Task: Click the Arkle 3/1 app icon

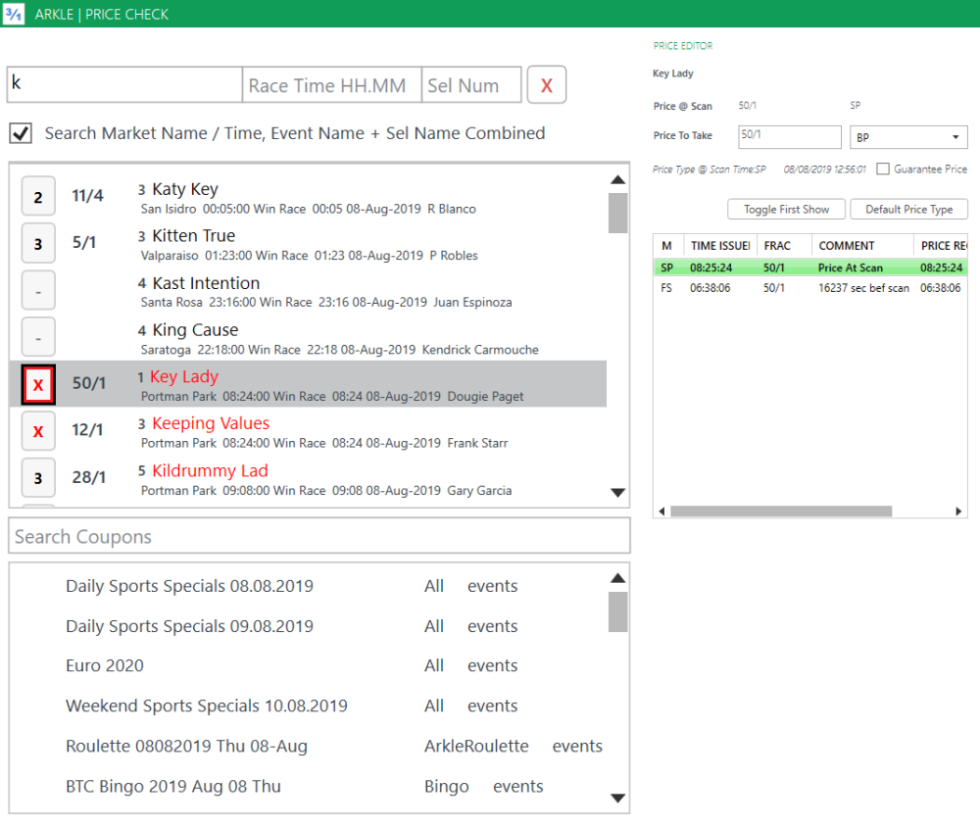Action: click(13, 14)
